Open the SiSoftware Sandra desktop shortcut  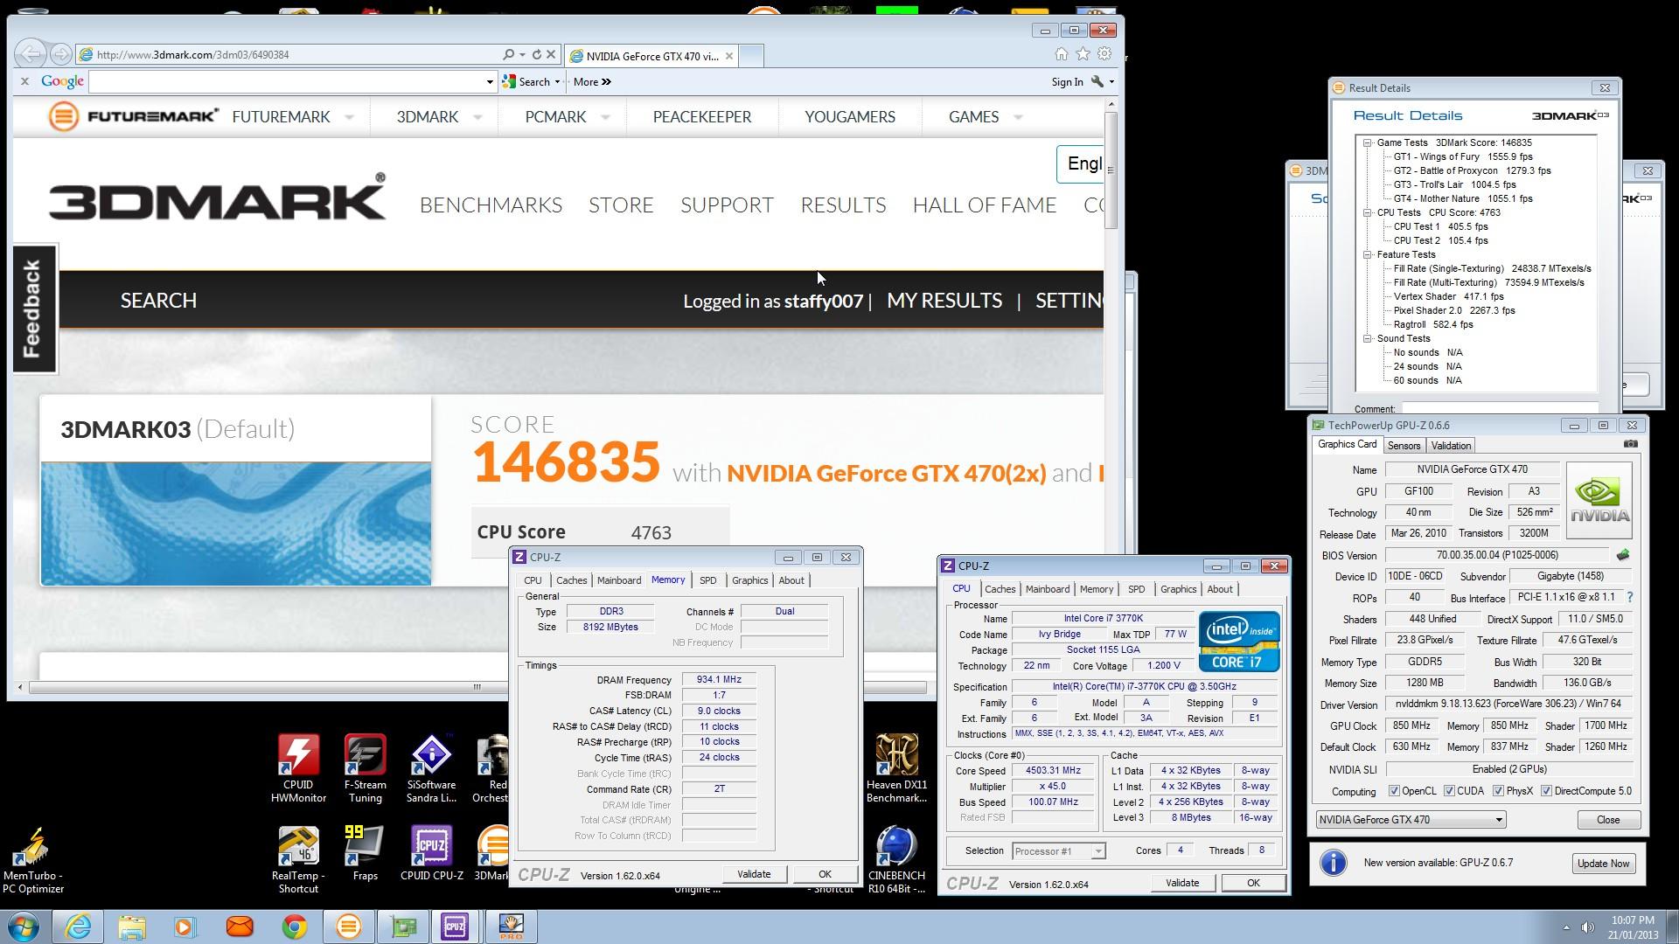(x=431, y=767)
